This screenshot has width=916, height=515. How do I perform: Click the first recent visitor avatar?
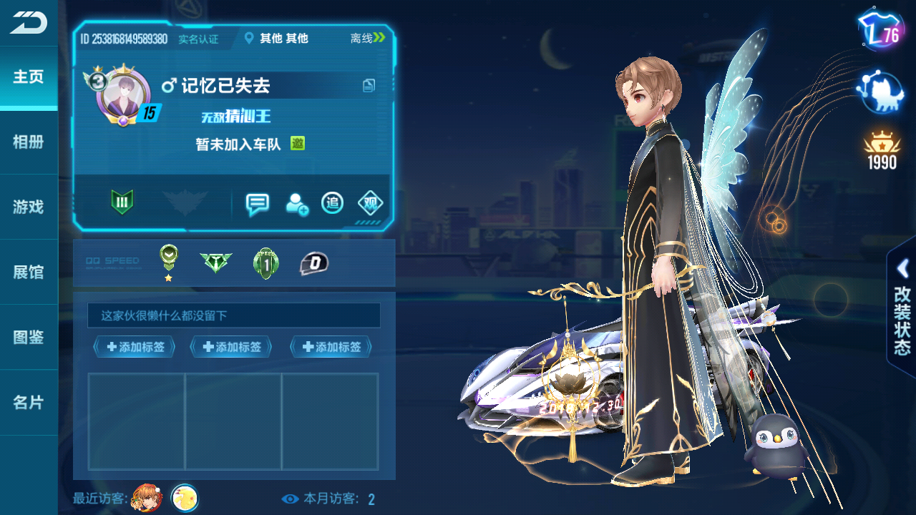[x=147, y=498]
